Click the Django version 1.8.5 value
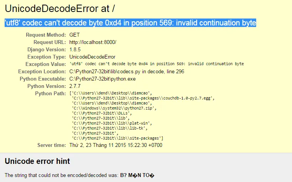This screenshot has height=182, width=292. 76,49
